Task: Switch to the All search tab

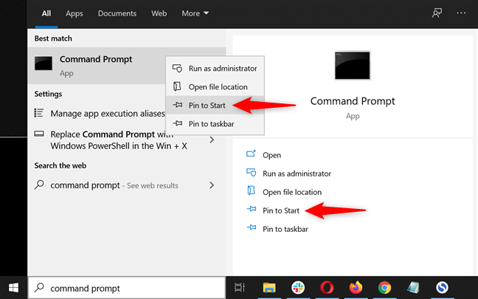Action: [x=46, y=13]
